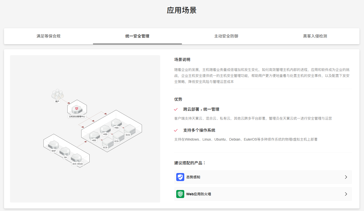Viewport: 364px width, 211px height.
Task: Click the Anti-DDoS node in the diagram
Action: click(76, 158)
